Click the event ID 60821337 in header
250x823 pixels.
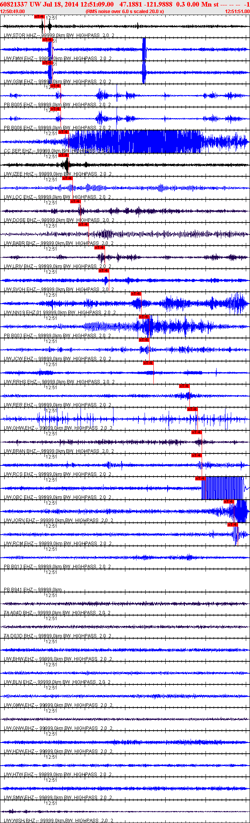[x=13, y=4]
